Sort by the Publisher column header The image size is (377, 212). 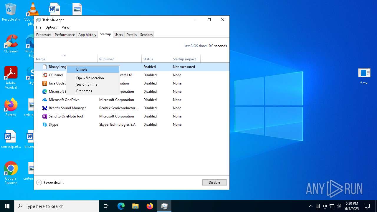[x=119, y=59]
